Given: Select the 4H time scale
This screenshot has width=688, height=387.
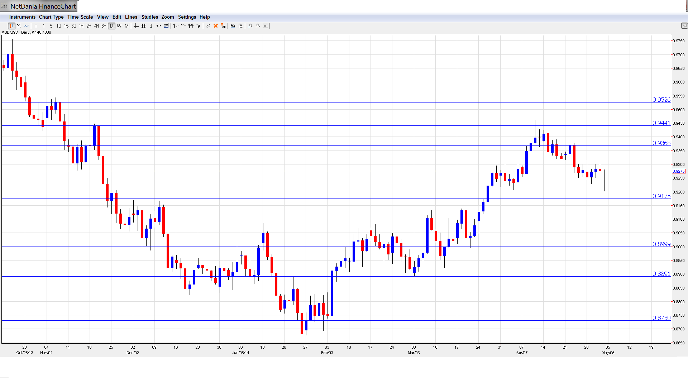Looking at the screenshot, I should tap(96, 26).
